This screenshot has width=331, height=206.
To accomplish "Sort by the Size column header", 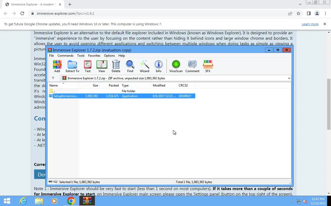I will click(89, 85).
